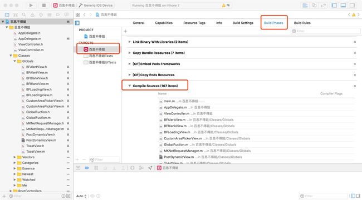The image size is (362, 200).
Task: Open the Info tab
Action: (219, 23)
